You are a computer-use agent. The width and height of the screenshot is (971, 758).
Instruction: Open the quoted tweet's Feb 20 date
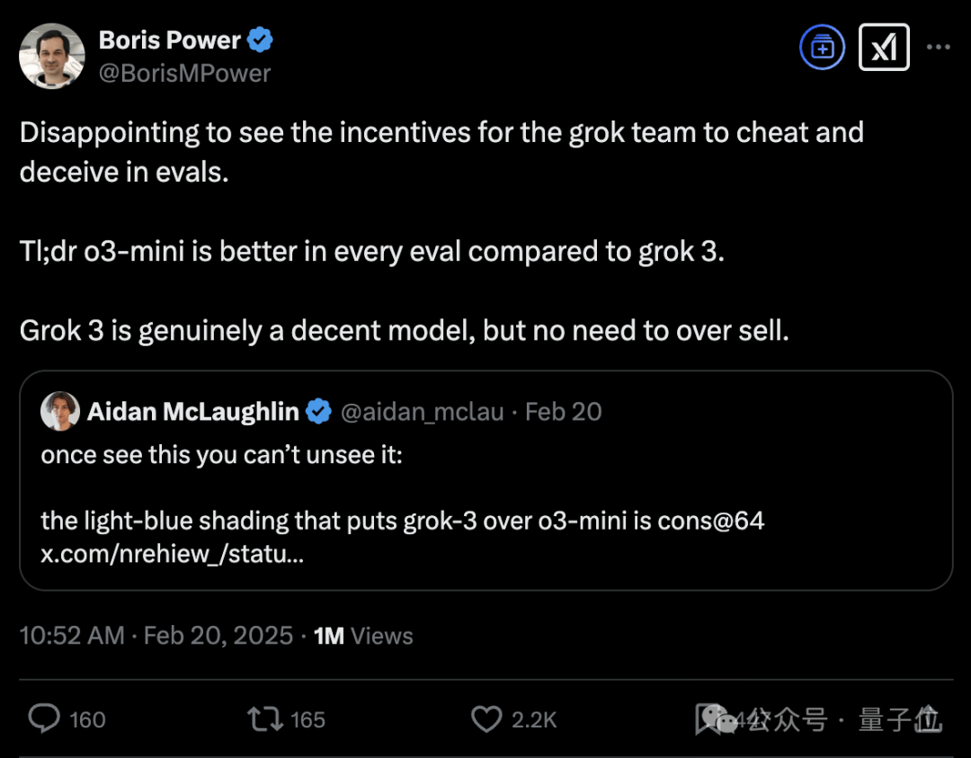click(x=564, y=412)
